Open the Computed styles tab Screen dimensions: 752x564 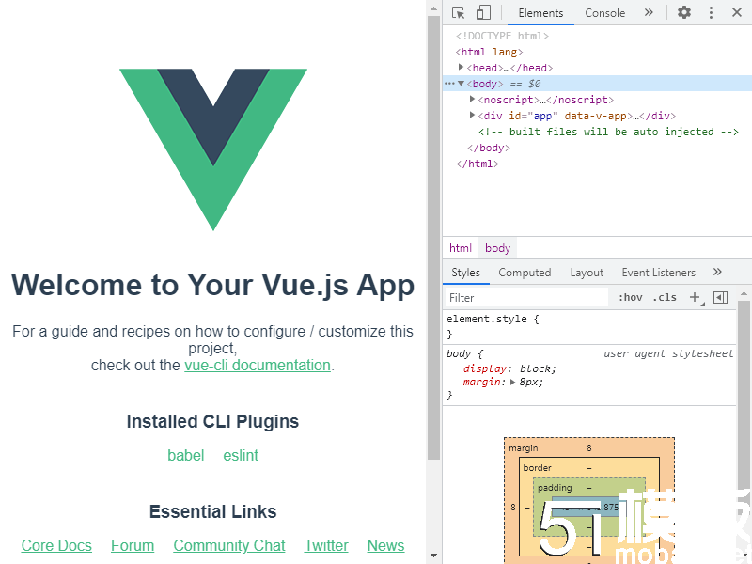coord(525,272)
